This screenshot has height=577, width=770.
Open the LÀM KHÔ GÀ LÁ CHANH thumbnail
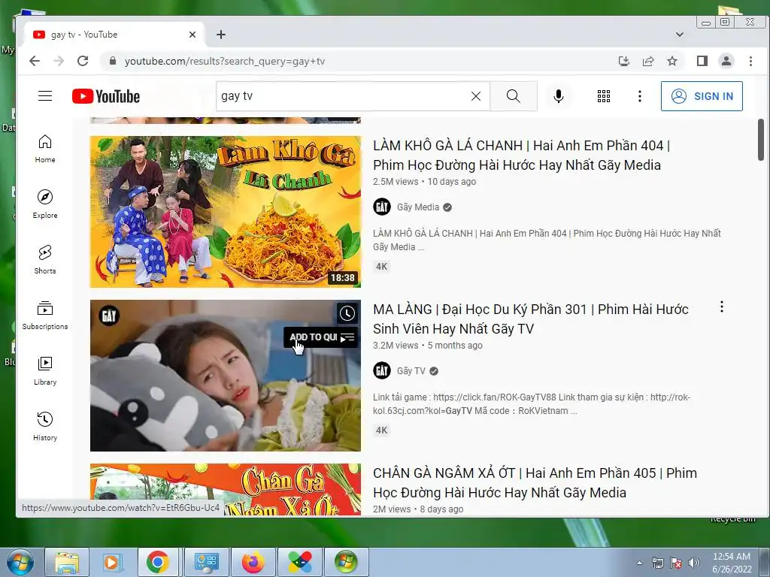pyautogui.click(x=226, y=211)
